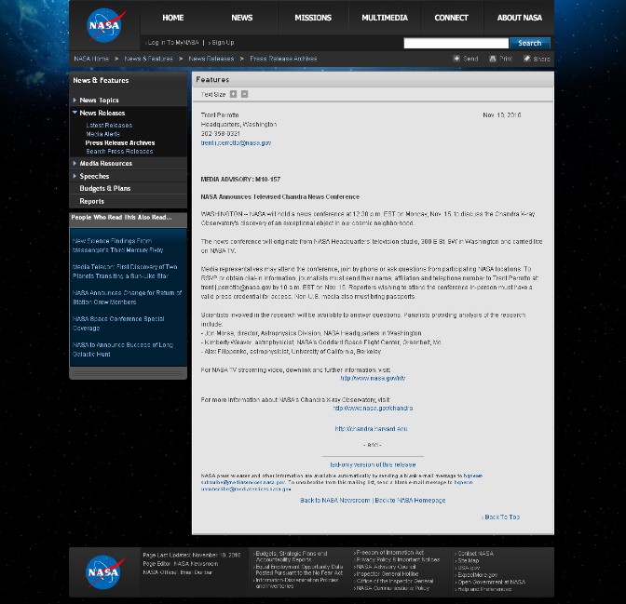626x604 pixels.
Task: Click the Print icon
Action: pos(493,59)
